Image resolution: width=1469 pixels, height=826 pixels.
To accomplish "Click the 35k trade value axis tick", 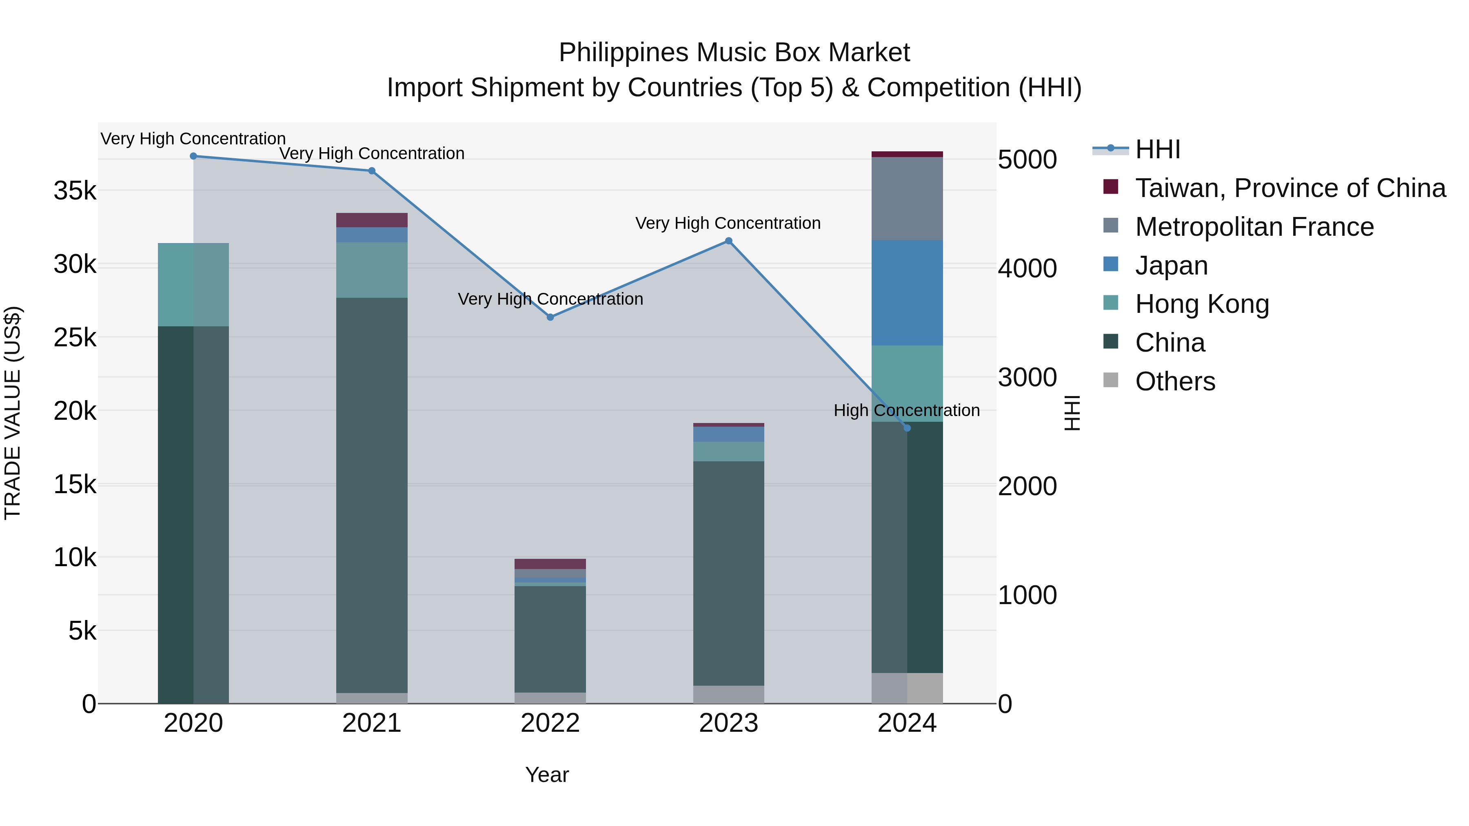I will coord(75,191).
